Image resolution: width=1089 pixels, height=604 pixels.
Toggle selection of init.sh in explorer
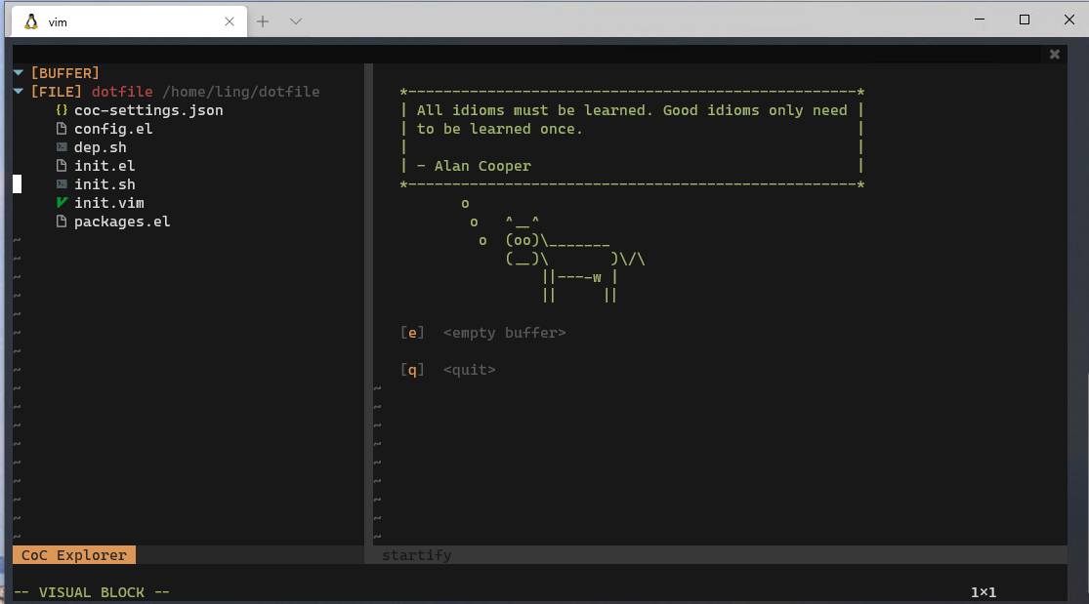click(x=105, y=183)
